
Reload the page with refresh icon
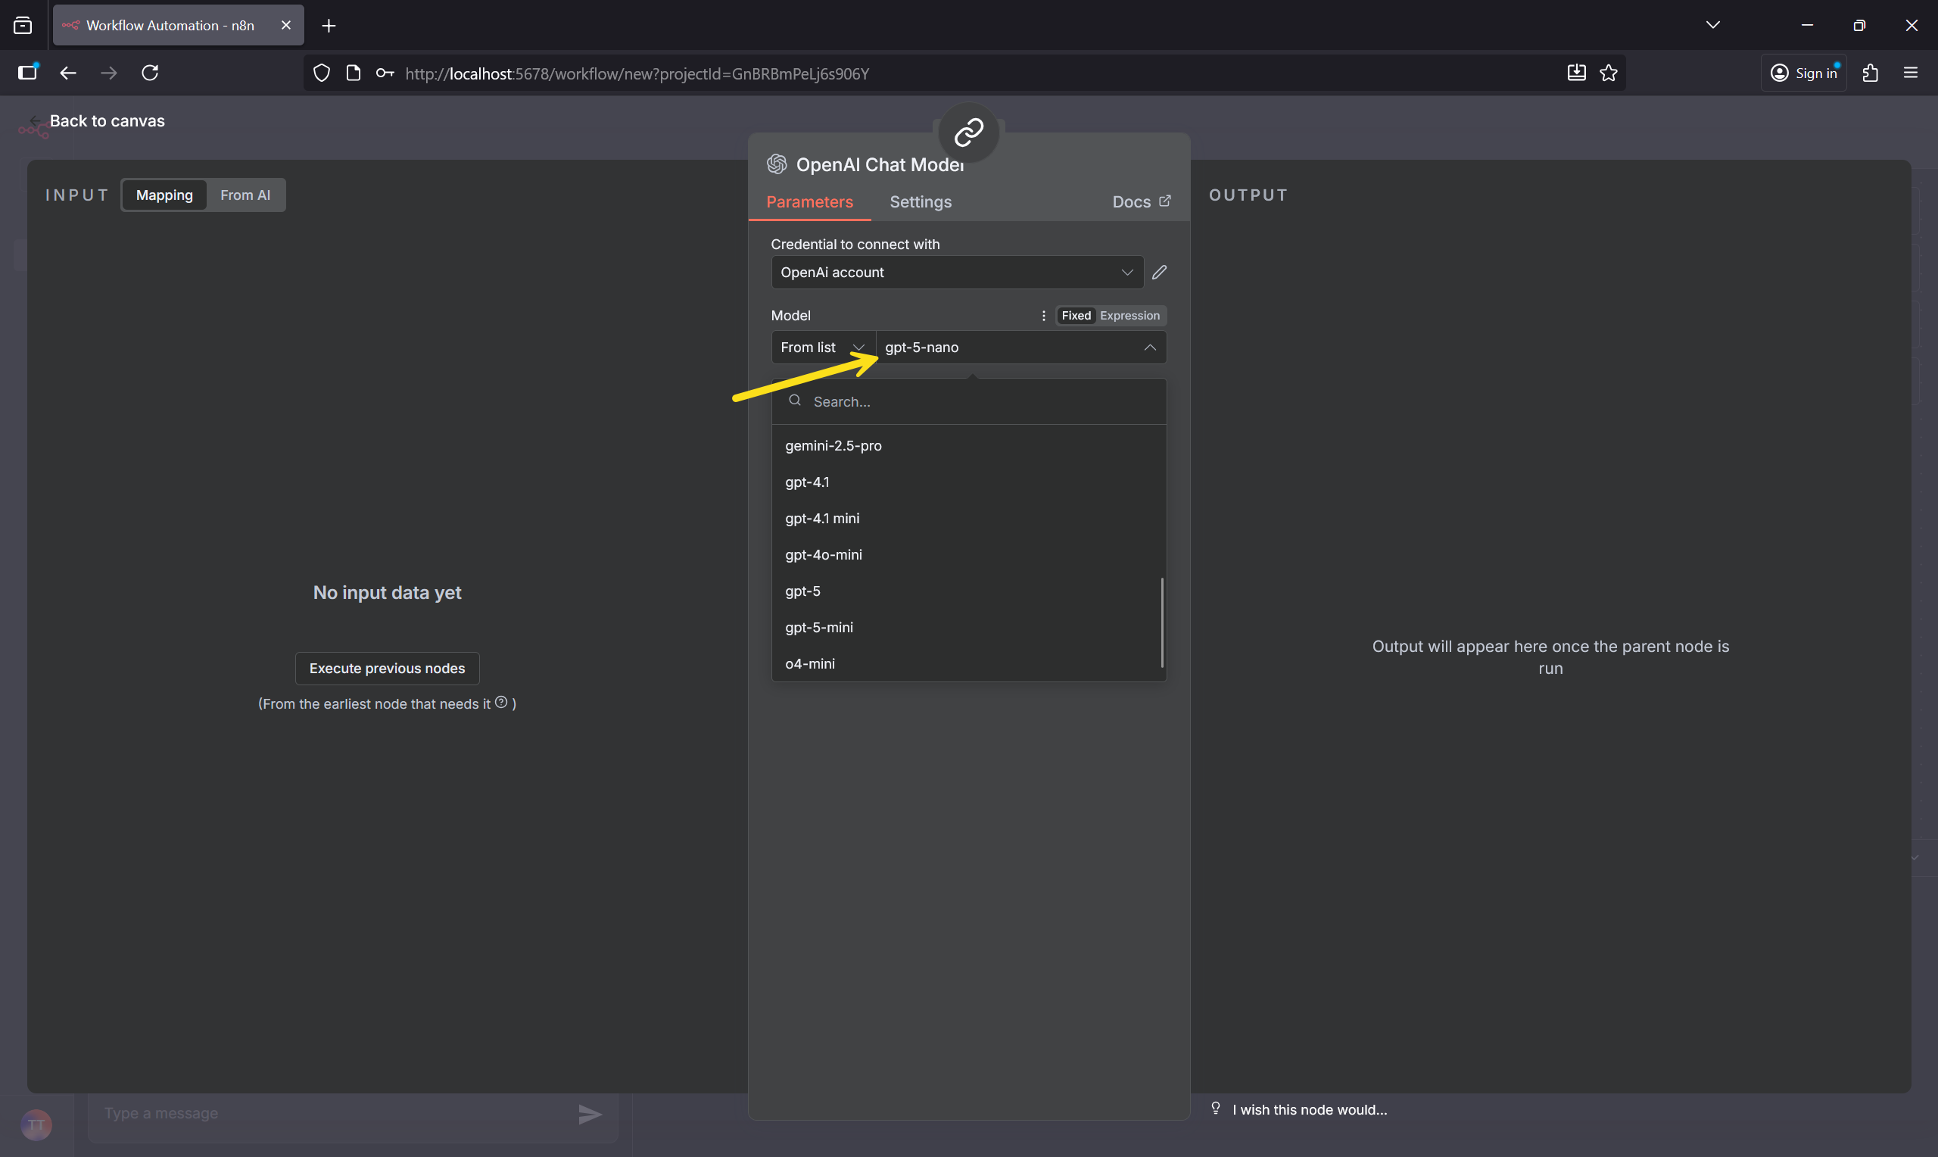[x=150, y=73]
